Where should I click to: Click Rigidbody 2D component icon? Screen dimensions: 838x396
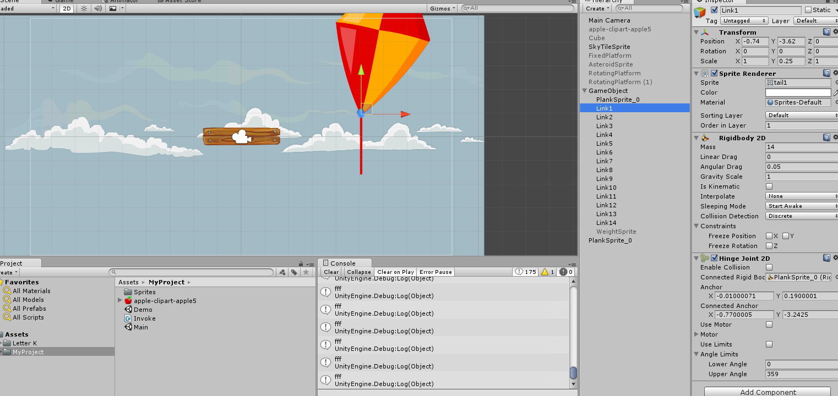click(x=705, y=137)
